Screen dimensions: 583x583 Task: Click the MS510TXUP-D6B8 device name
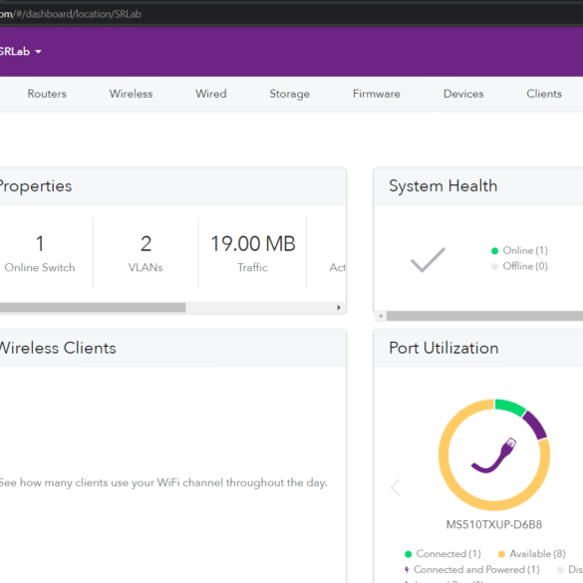point(494,524)
